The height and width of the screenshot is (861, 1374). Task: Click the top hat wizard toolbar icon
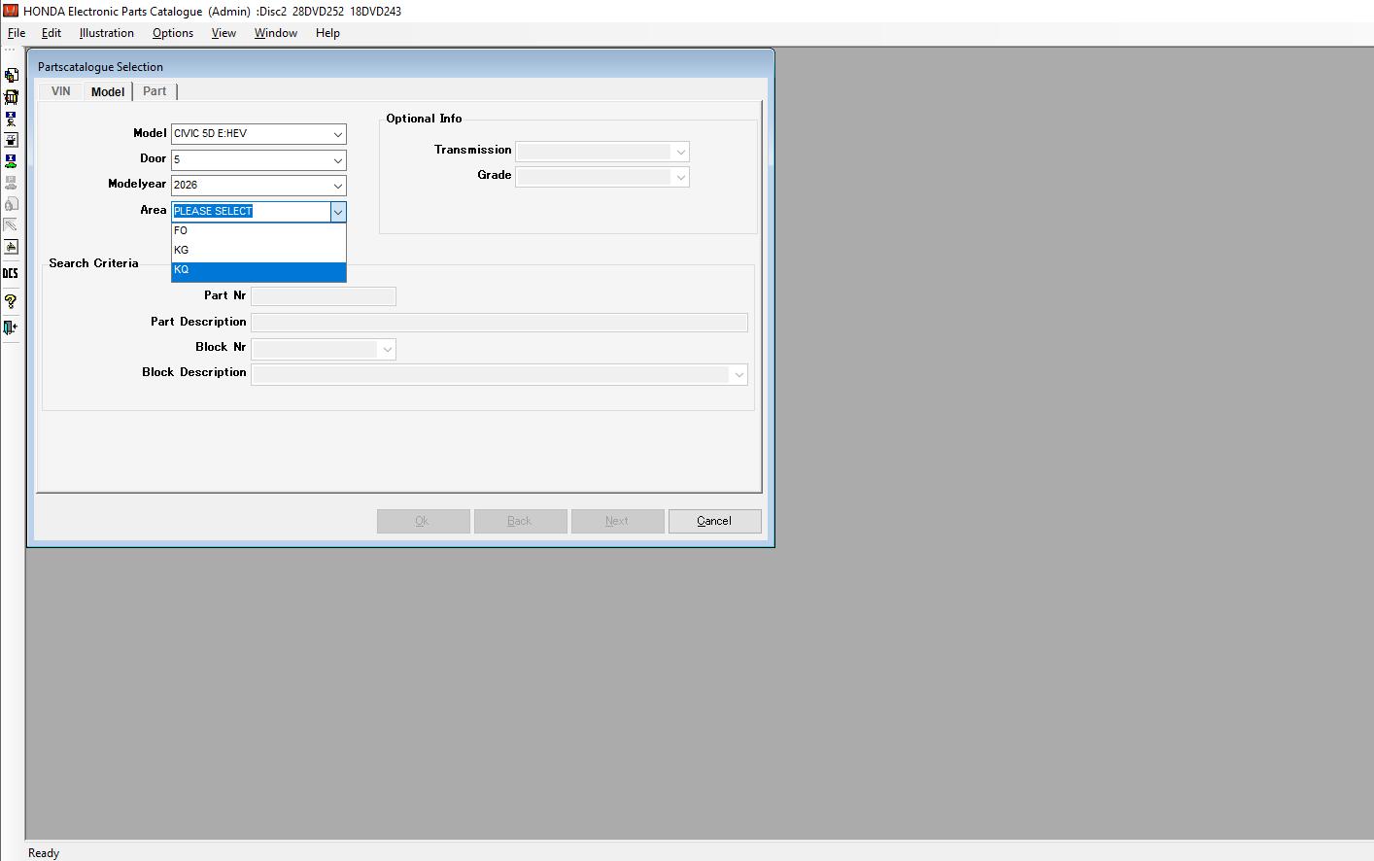[x=11, y=140]
